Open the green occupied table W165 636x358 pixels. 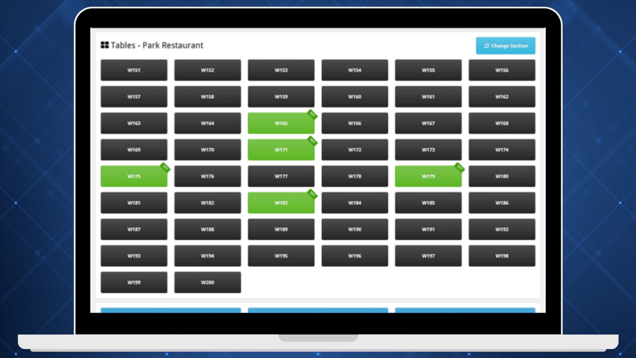(x=281, y=123)
